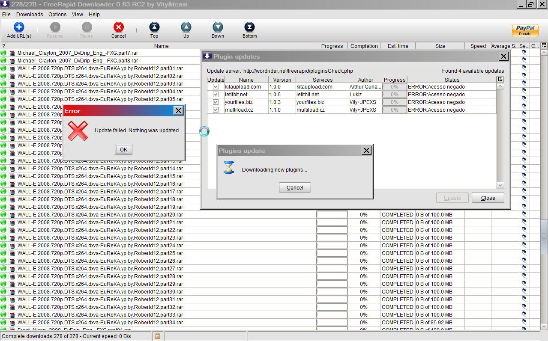Open the Options menu

point(57,15)
